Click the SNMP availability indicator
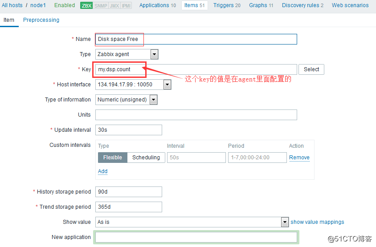The height and width of the screenshot is (247, 376). pyautogui.click(x=101, y=5)
